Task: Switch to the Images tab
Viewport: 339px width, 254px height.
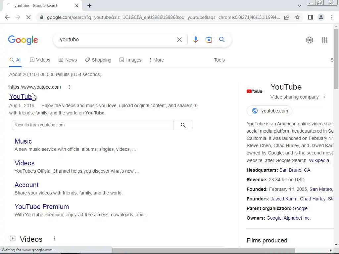Action: (130, 60)
